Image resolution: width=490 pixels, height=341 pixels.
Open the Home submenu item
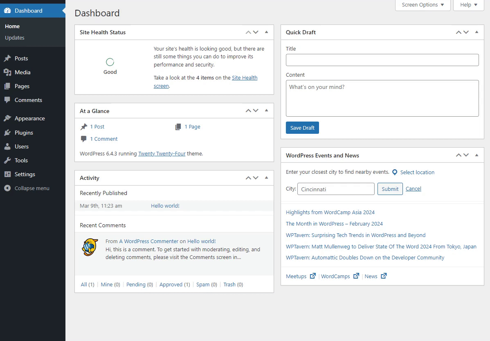[x=12, y=27]
